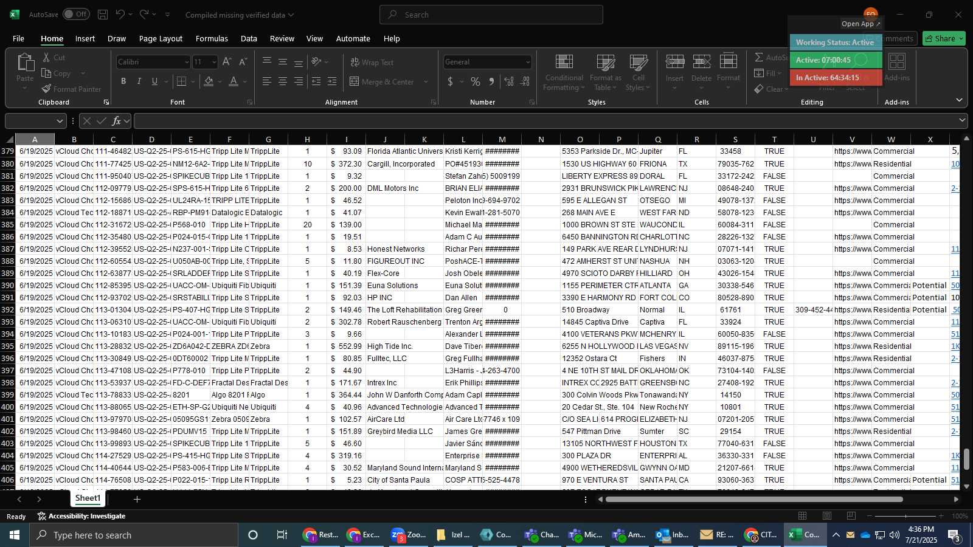Click the Redo arrow icon

click(144, 15)
